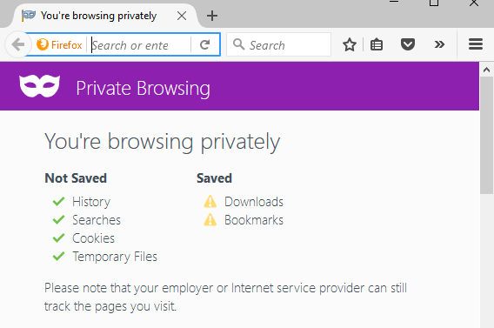Click the back arrow navigation button
This screenshot has height=328, width=494.
[x=18, y=44]
